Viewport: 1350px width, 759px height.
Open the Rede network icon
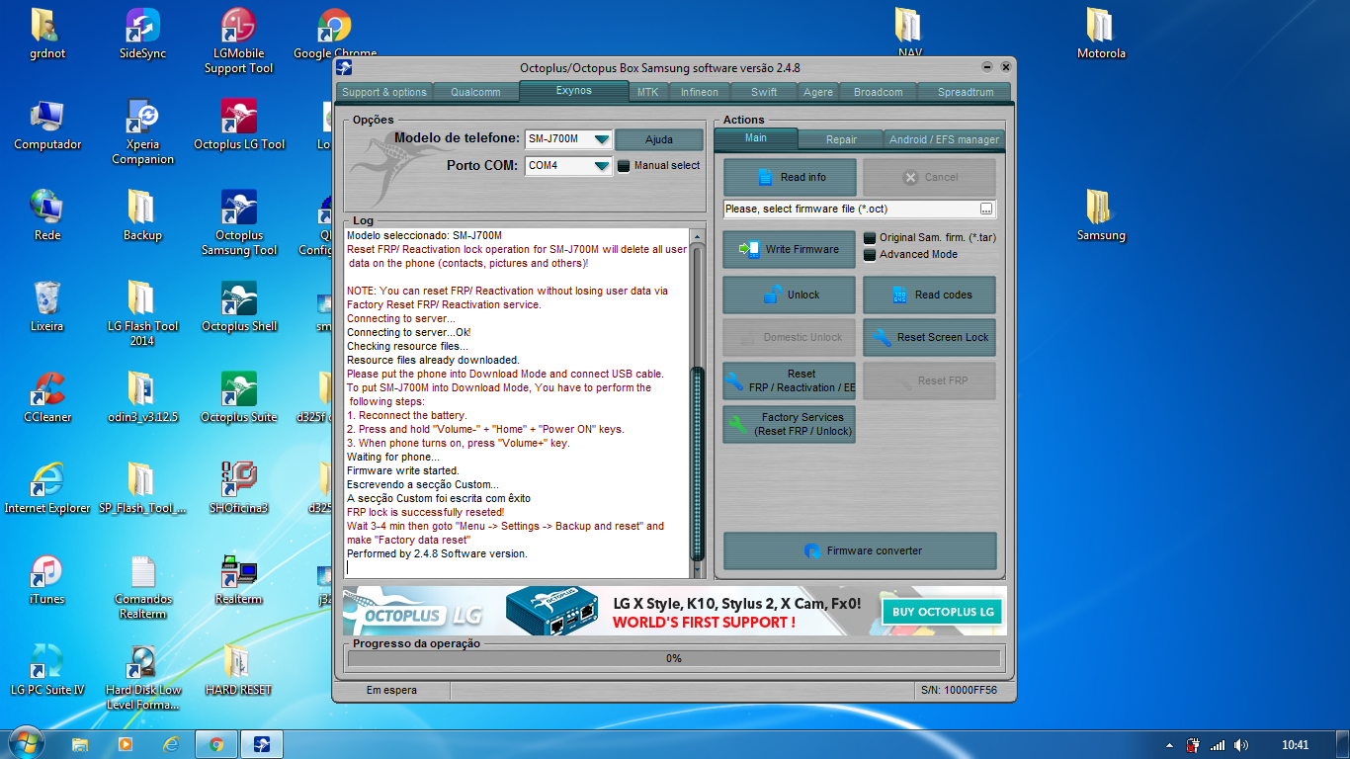point(46,215)
